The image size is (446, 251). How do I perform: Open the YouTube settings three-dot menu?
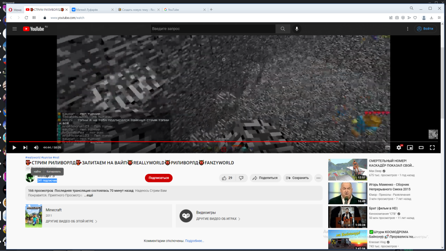[x=407, y=29]
